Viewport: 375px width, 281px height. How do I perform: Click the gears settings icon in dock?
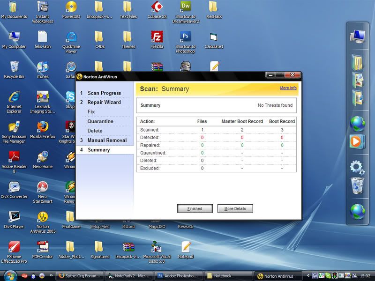pyautogui.click(x=357, y=167)
